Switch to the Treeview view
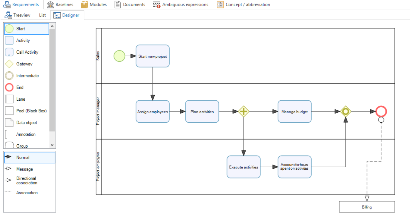Screen dimensions: 410x218 pos(18,15)
